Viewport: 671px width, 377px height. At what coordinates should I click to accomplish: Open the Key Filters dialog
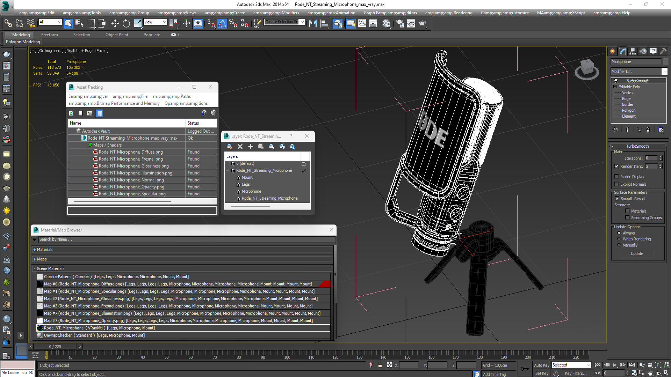pyautogui.click(x=576, y=374)
